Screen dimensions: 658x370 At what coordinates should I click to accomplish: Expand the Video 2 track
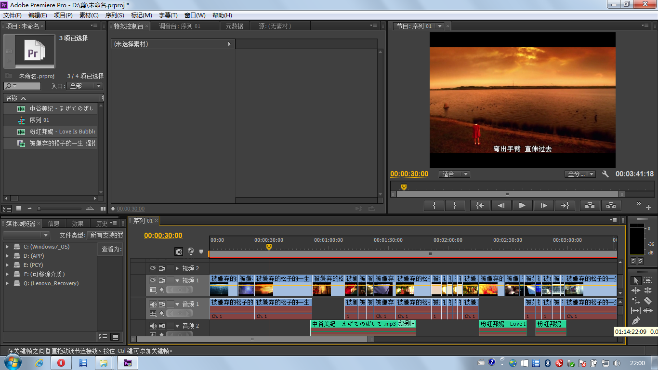[x=177, y=268]
